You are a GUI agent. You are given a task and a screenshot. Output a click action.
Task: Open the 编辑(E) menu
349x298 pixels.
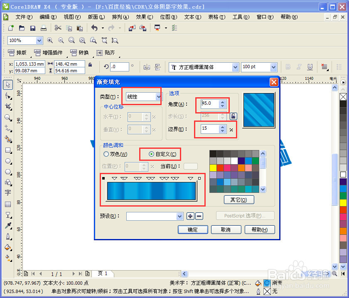[48, 17]
